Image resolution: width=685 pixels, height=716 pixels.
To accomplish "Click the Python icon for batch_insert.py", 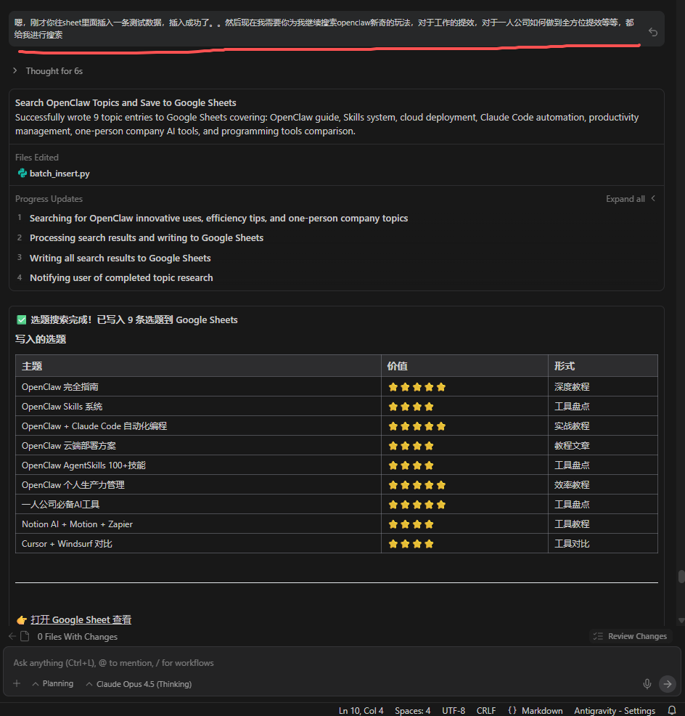I will click(x=22, y=174).
